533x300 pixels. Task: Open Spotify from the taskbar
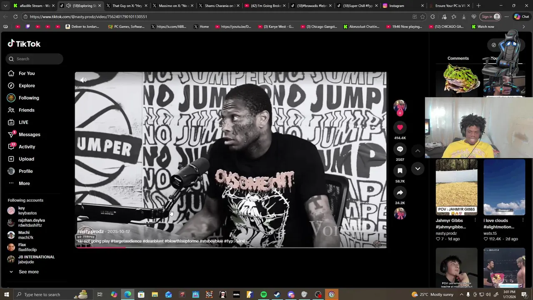click(264, 295)
